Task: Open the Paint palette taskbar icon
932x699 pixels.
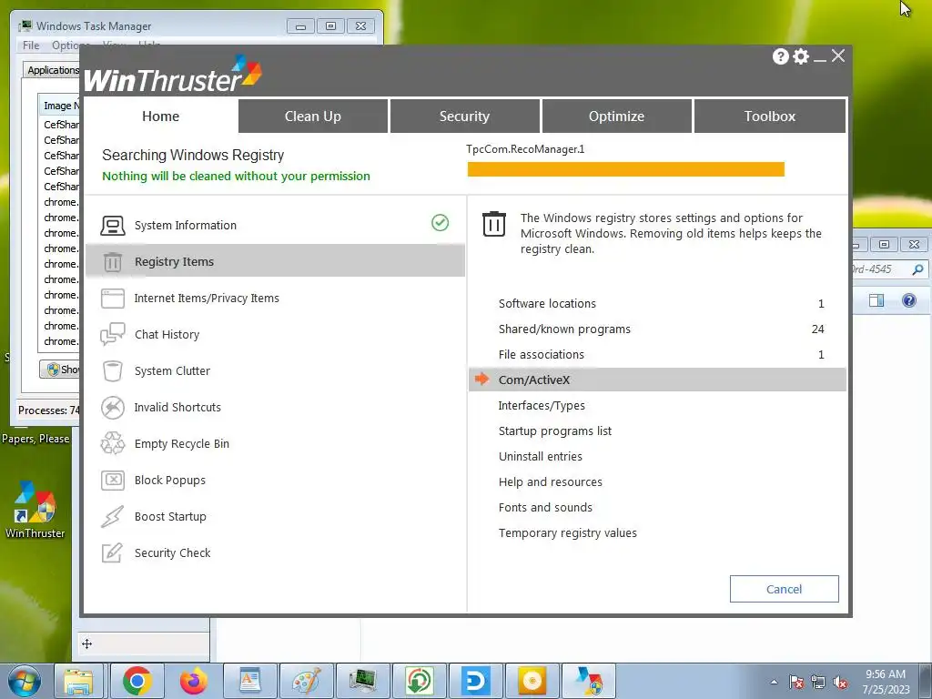Action: 307,681
